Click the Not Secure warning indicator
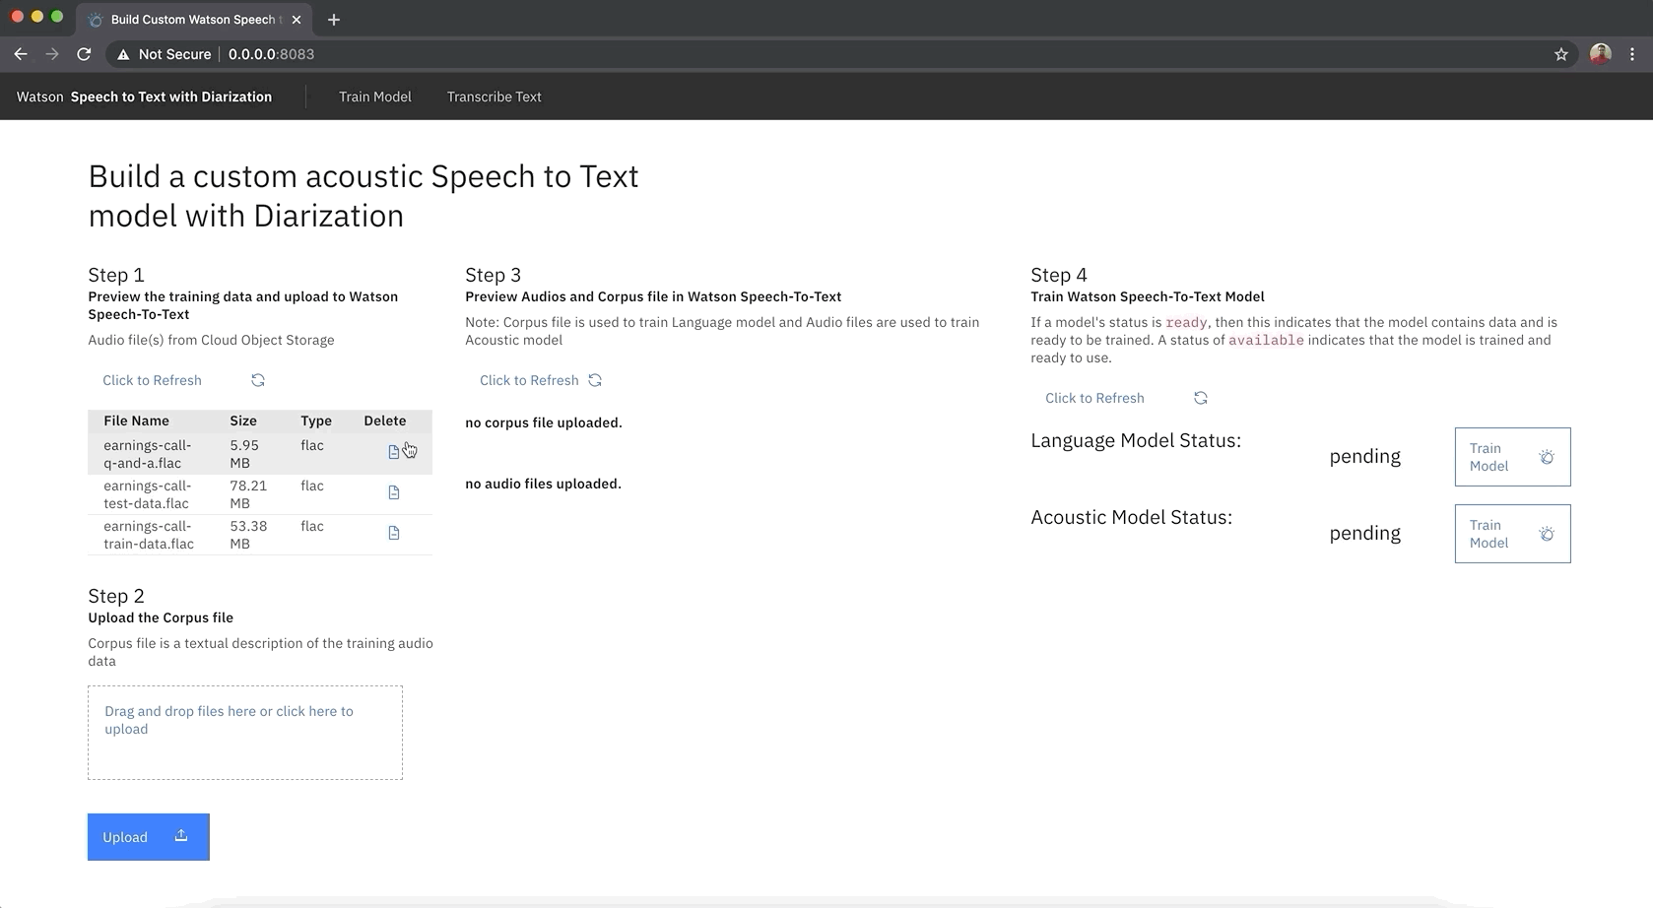The height and width of the screenshot is (908, 1653). [x=164, y=54]
